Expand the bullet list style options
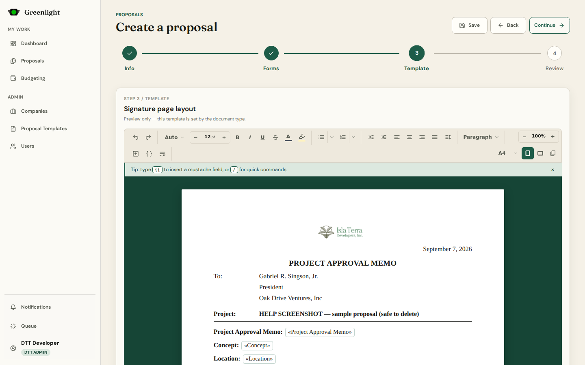This screenshot has width=585, height=365. coord(332,137)
